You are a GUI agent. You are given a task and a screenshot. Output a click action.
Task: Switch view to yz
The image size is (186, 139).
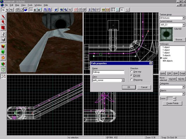click(7, 10)
